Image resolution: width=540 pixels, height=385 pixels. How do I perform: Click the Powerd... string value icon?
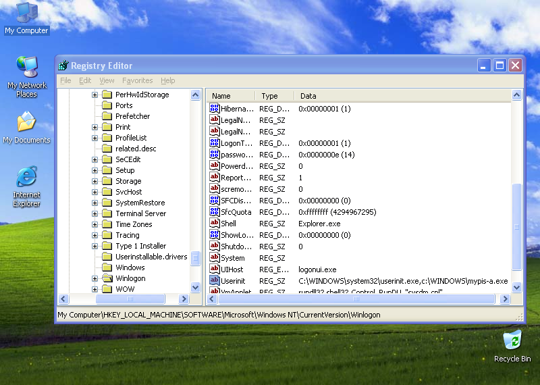coord(214,165)
